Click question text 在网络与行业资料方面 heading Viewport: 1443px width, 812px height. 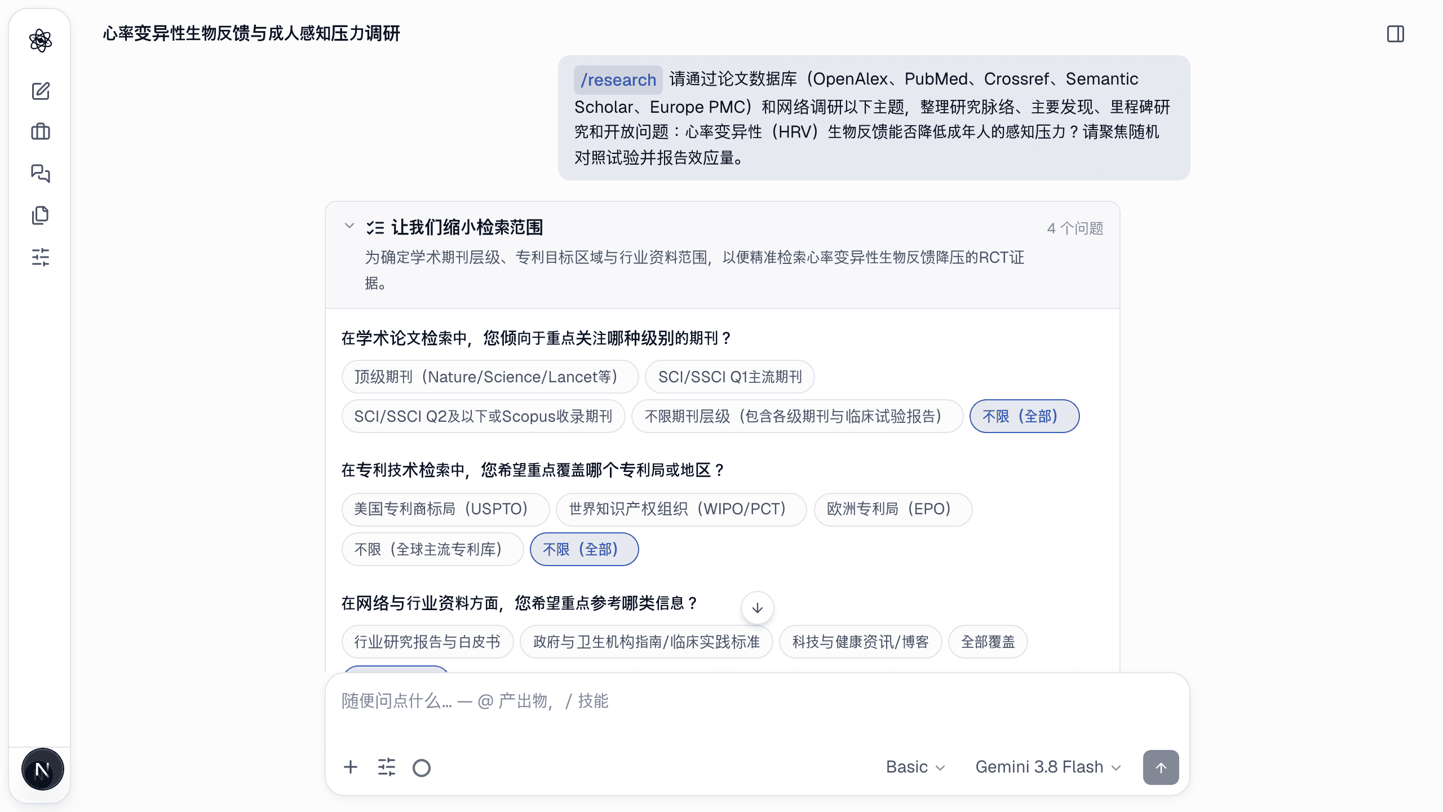[x=520, y=603]
